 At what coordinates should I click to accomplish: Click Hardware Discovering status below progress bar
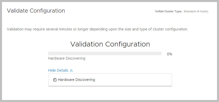pyautogui.click(x=67, y=59)
